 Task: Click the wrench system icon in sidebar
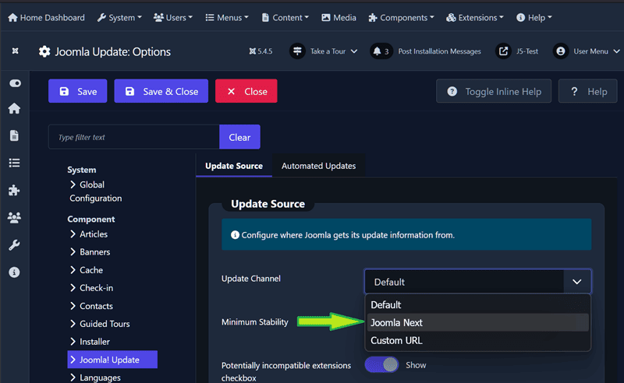[15, 245]
